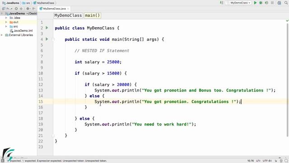The image size is (289, 163).
Task: Close the MyDemoClass.java editor tab
Action: point(68,9)
